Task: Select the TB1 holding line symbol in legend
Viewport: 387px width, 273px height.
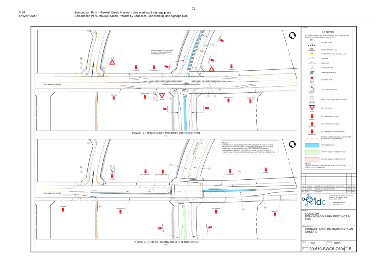Action: 311,40
